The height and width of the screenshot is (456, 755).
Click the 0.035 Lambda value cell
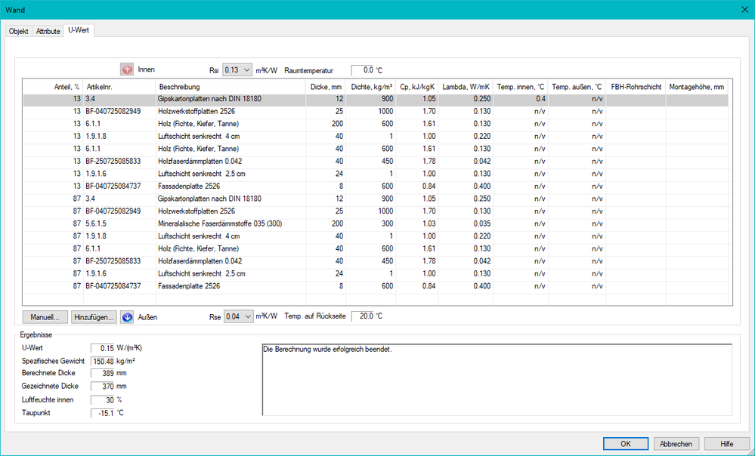[466, 223]
